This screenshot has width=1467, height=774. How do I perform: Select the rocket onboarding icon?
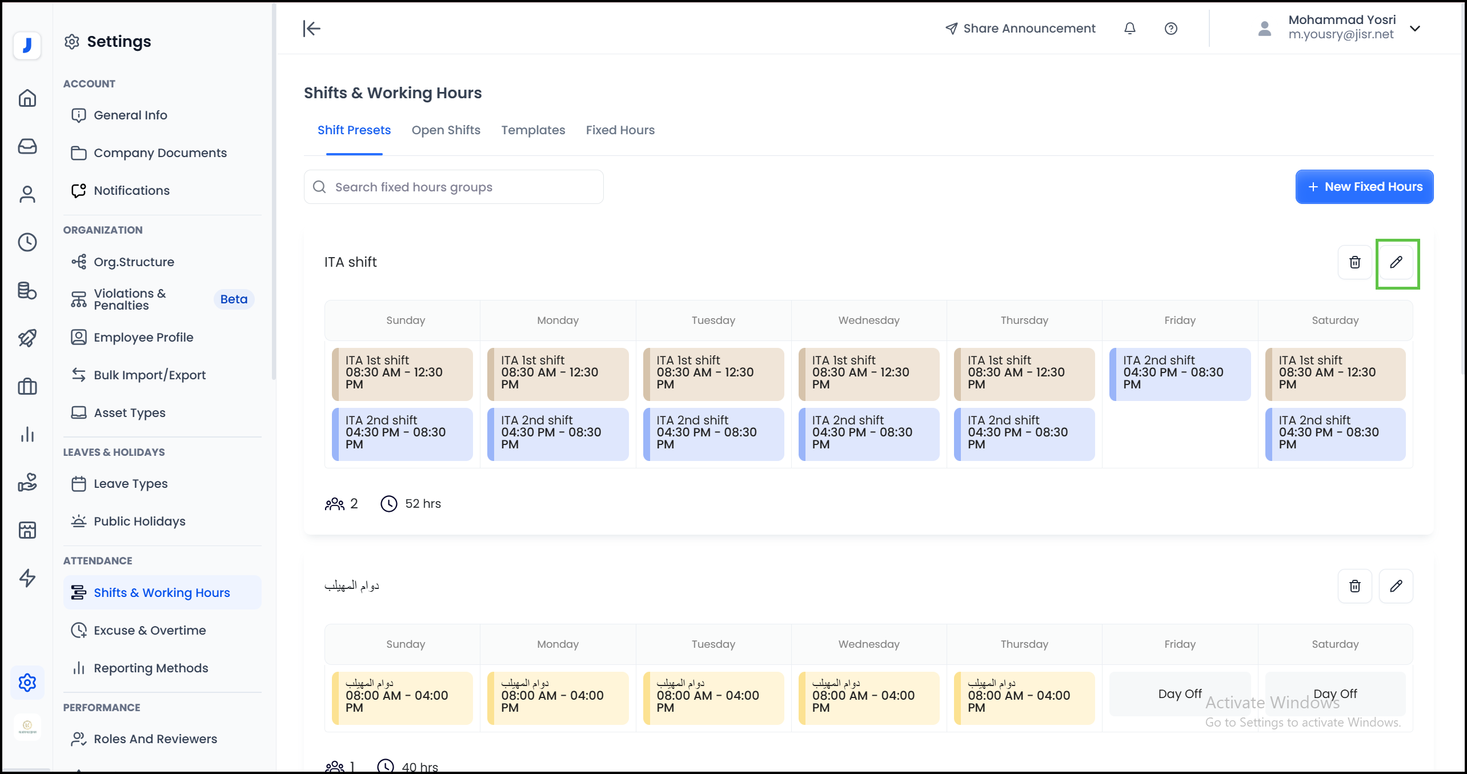point(27,338)
